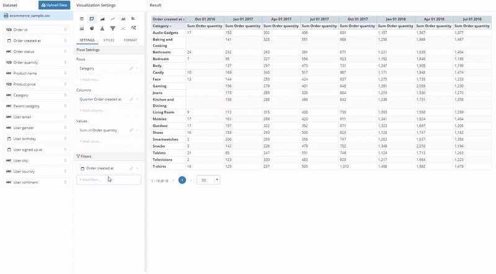
Task: Choose the pie chart visualization type
Action: 92,29
